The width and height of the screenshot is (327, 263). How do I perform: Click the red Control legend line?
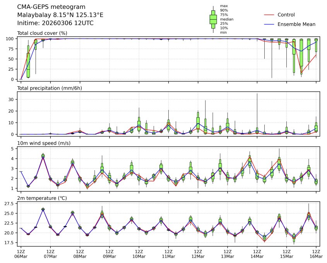click(269, 15)
